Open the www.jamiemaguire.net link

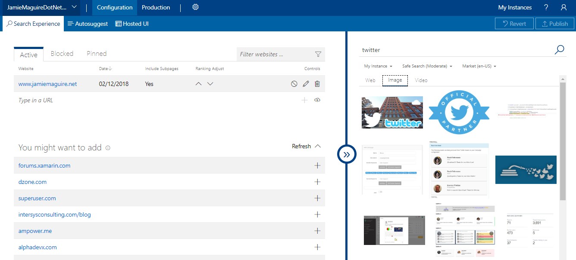click(x=47, y=84)
